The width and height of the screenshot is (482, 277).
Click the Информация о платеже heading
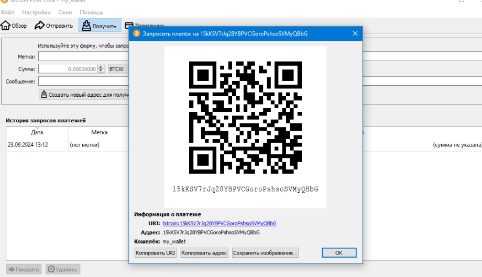[x=168, y=214]
